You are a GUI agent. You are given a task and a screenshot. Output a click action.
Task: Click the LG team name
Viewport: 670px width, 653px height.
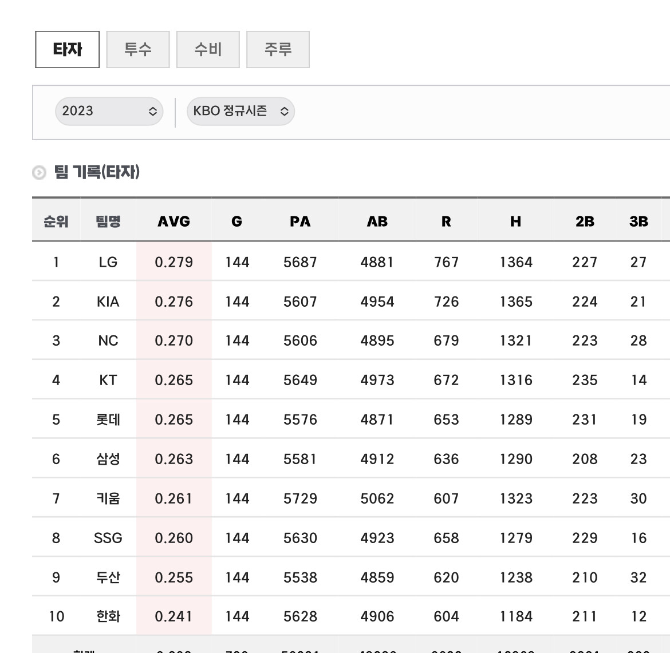pyautogui.click(x=108, y=262)
